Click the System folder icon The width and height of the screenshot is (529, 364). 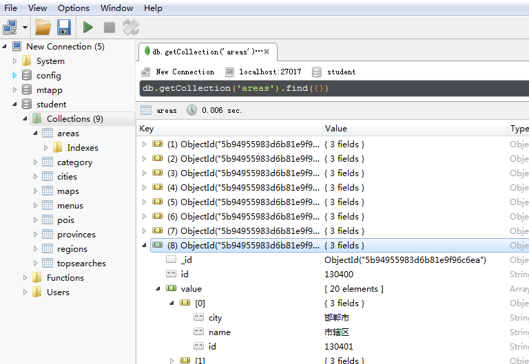pos(27,61)
